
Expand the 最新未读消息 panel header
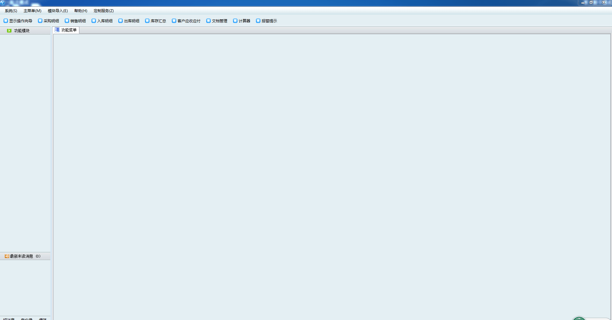(21, 257)
